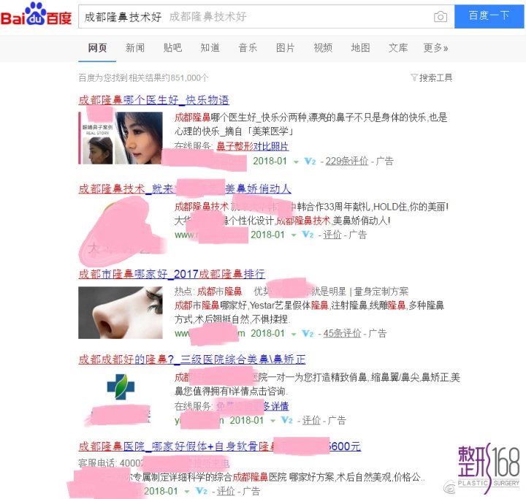526x499 pixels.
Task: Click the V2 badge in fourth result
Action: tap(287, 420)
